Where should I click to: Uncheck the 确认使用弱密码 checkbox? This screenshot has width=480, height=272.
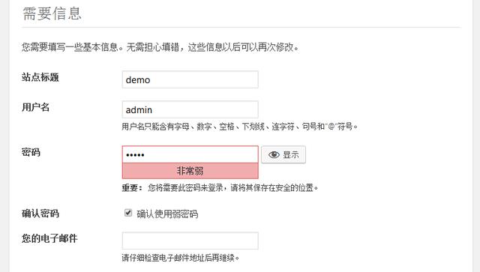pos(128,213)
